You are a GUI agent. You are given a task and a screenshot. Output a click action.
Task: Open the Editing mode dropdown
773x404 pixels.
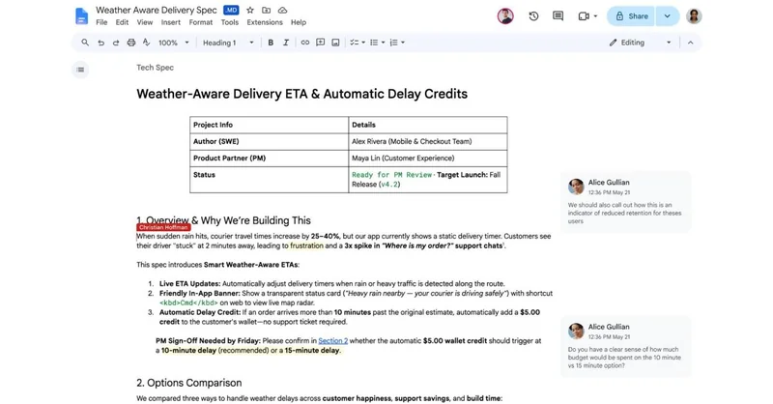[x=641, y=43]
